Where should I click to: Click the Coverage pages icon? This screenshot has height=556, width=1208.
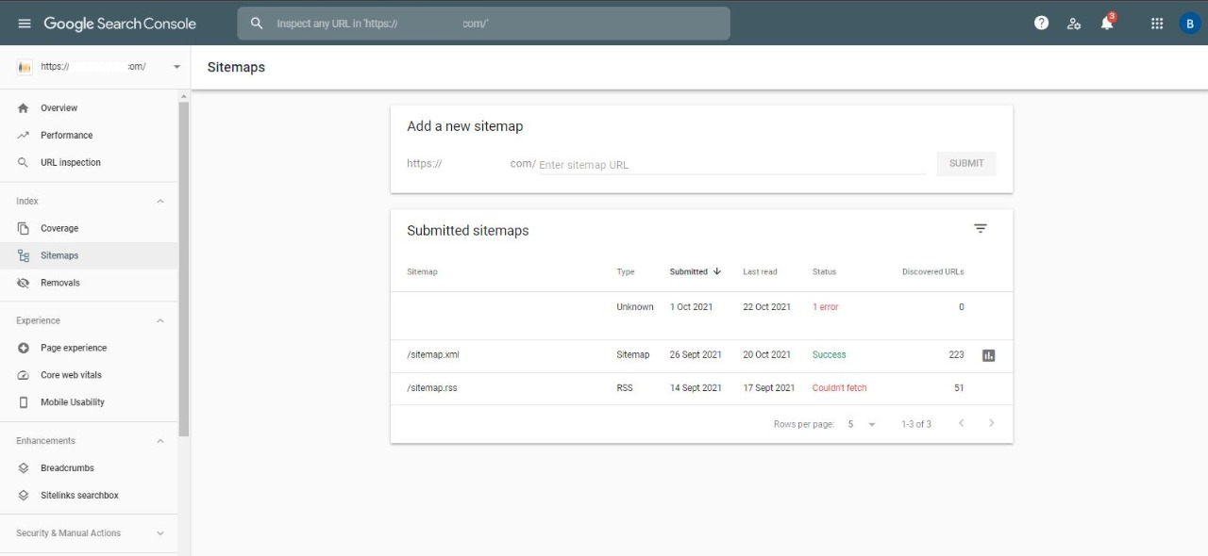(24, 229)
